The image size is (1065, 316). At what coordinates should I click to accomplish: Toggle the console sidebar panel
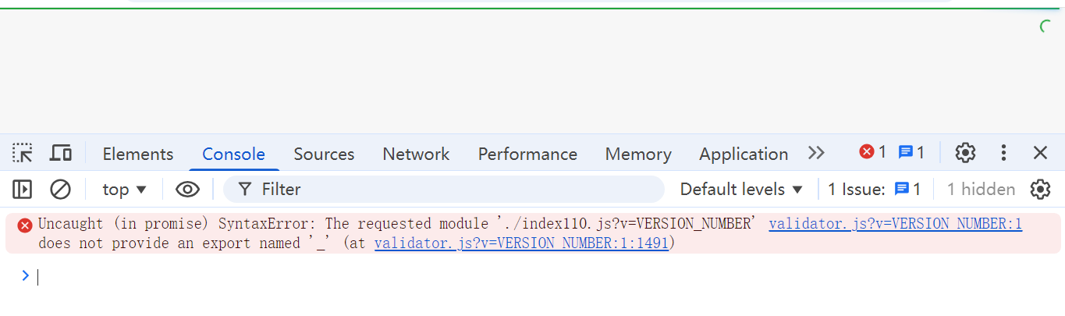23,189
